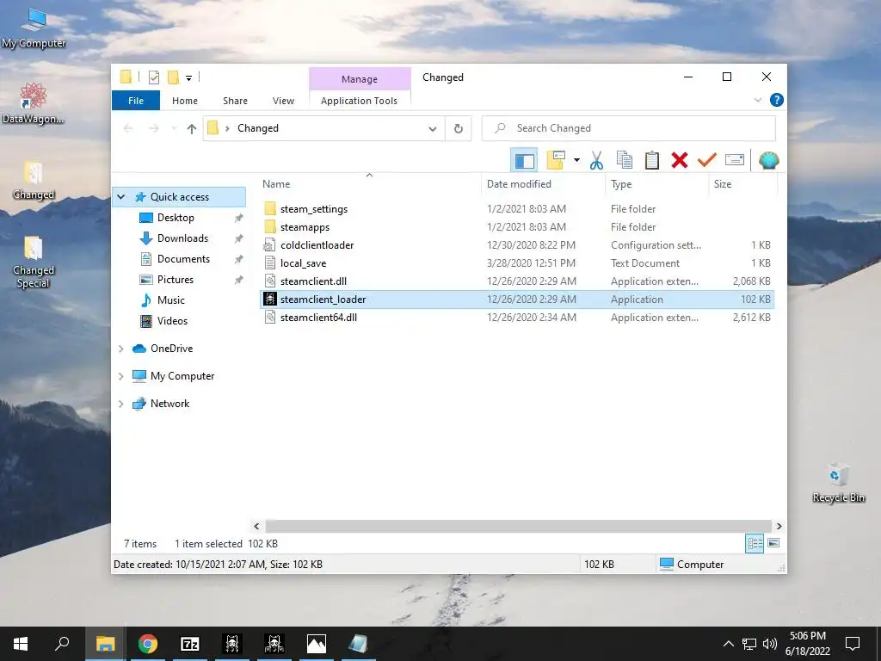This screenshot has height=661, width=881.
Task: Click the Manage contextual tab
Action: point(360,79)
